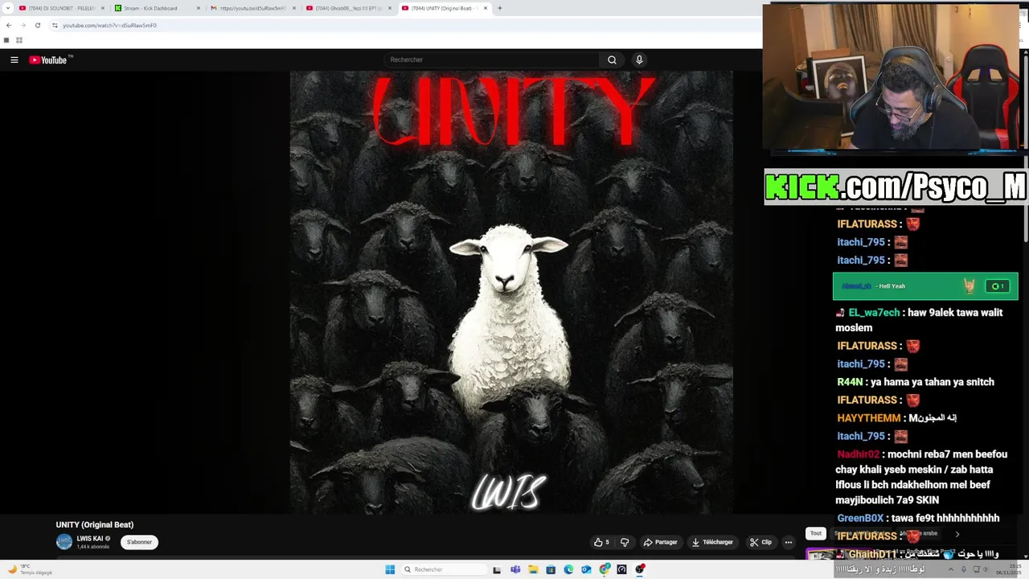Click the Hell Yeah highlighted chat message
This screenshot has height=579, width=1029.
[925, 286]
